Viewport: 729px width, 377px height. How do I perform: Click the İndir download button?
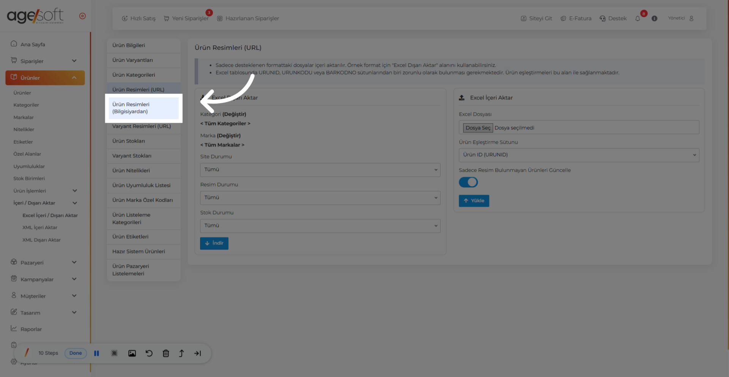tap(214, 243)
